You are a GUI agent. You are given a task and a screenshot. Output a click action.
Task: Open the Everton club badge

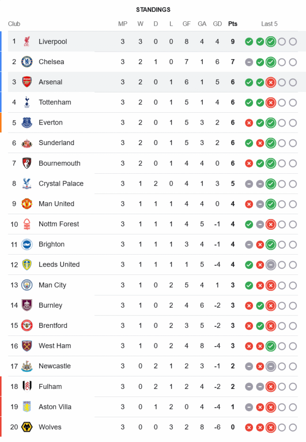27,123
